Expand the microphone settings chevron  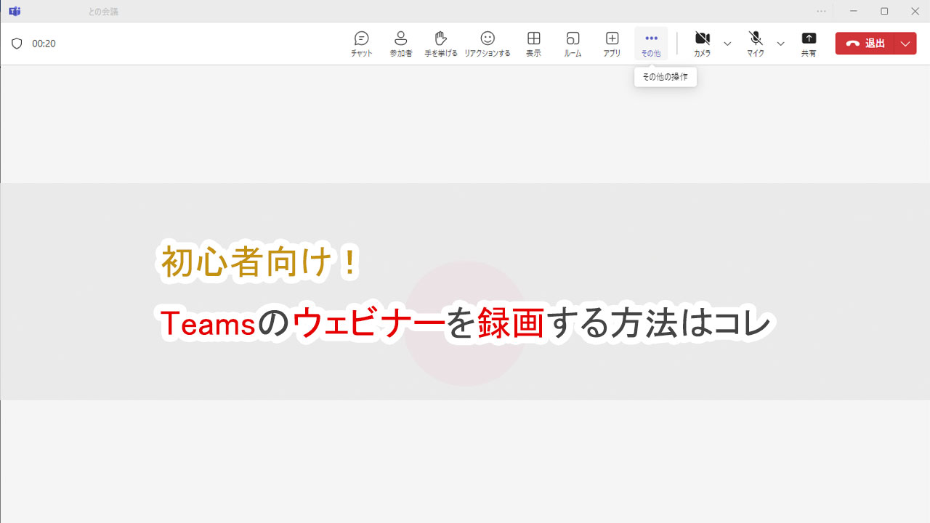coord(780,44)
